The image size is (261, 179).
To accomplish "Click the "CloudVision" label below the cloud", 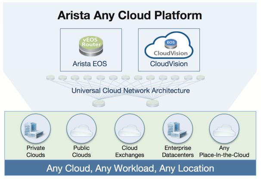I will tap(169, 64).
